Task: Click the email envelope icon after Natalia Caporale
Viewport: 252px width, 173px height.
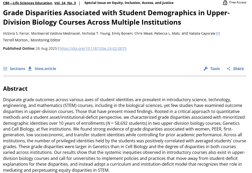Action: coord(218,34)
